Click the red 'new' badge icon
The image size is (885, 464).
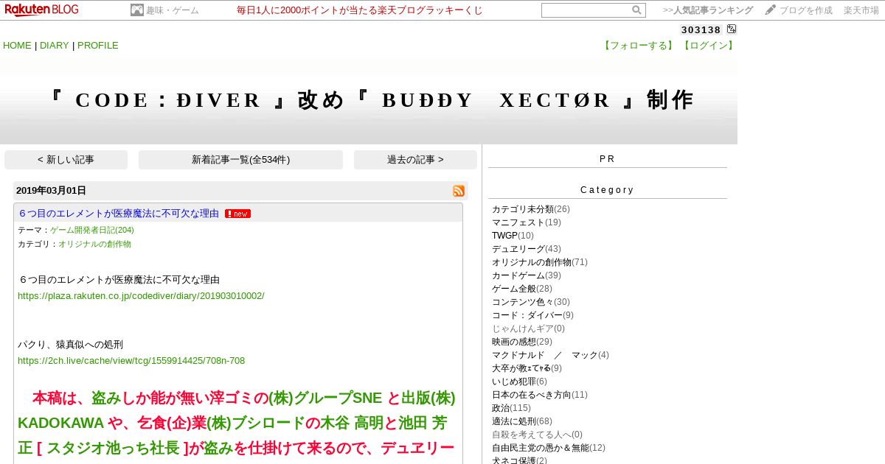237,214
